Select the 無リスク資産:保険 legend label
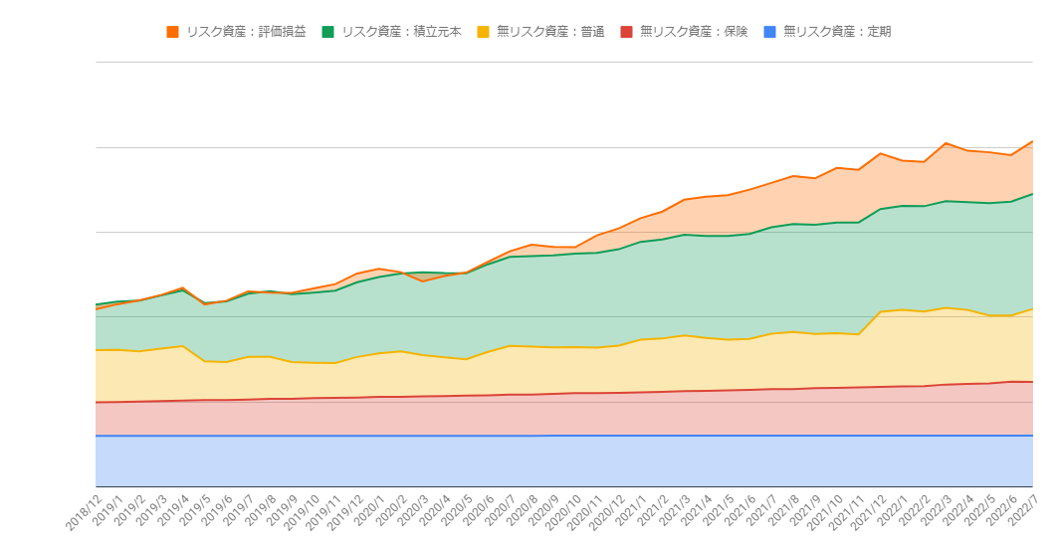Image resolution: width=1058 pixels, height=552 pixels. (694, 32)
